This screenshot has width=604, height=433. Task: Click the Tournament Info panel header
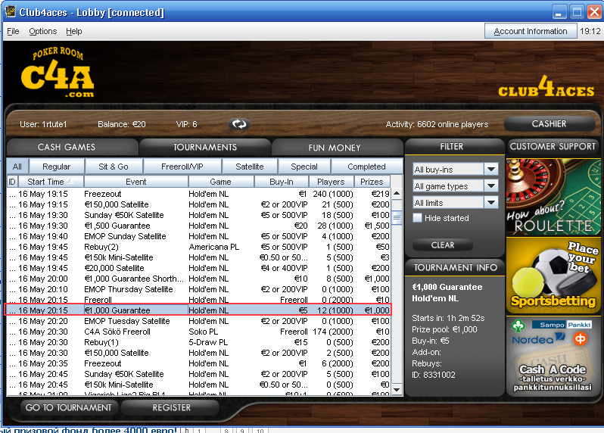pos(455,267)
